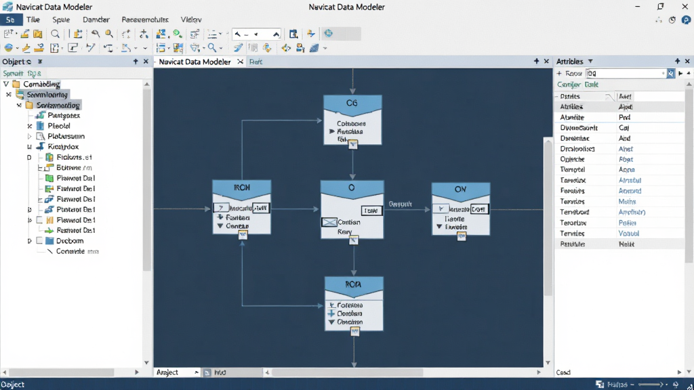
Task: Open the Araject dropdown at canvas bottom
Action: [x=196, y=373]
